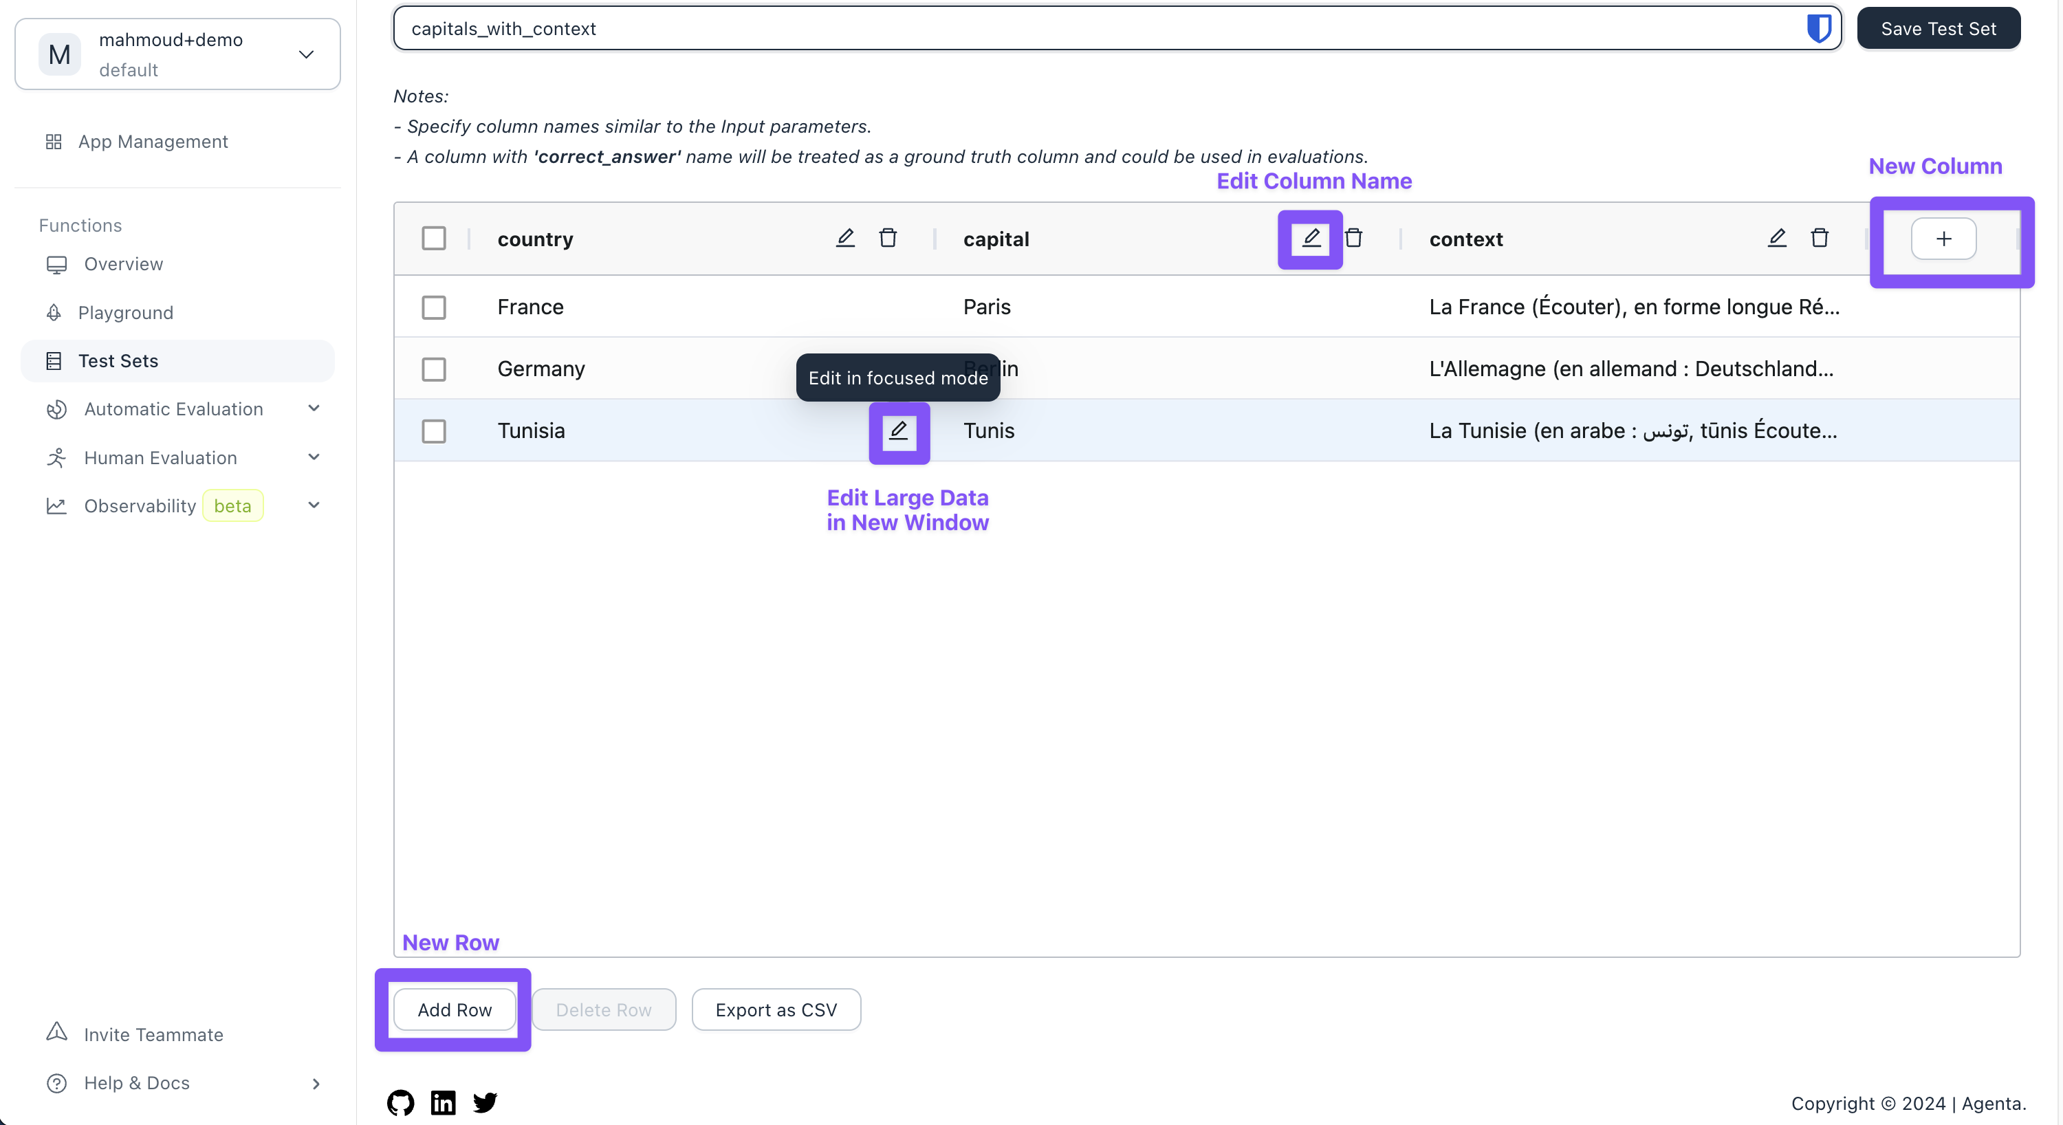Viewport: 2063px width, 1125px height.
Task: Click the Bitwarden shield icon in name field
Action: pyautogui.click(x=1819, y=28)
